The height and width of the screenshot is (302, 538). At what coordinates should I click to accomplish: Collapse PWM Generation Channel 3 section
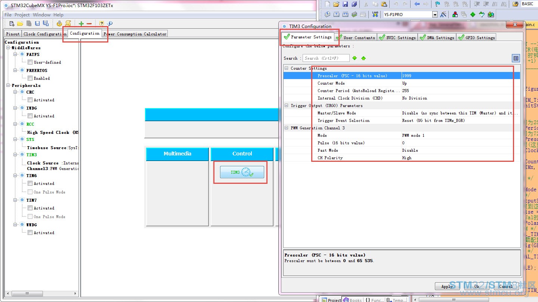point(287,128)
